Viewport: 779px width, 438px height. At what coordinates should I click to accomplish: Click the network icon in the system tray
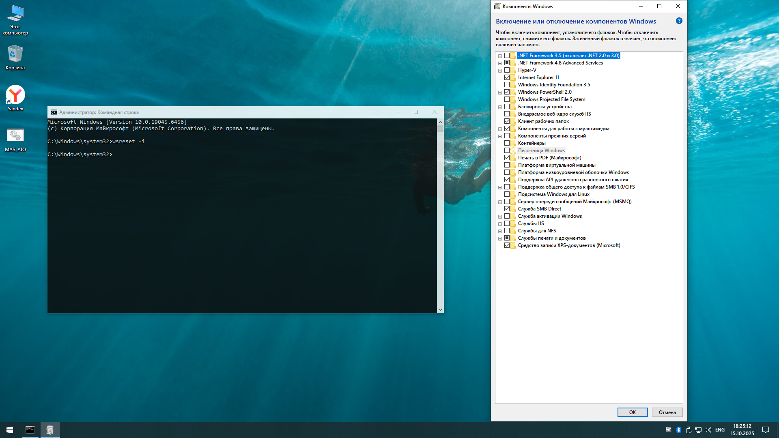[x=698, y=429]
